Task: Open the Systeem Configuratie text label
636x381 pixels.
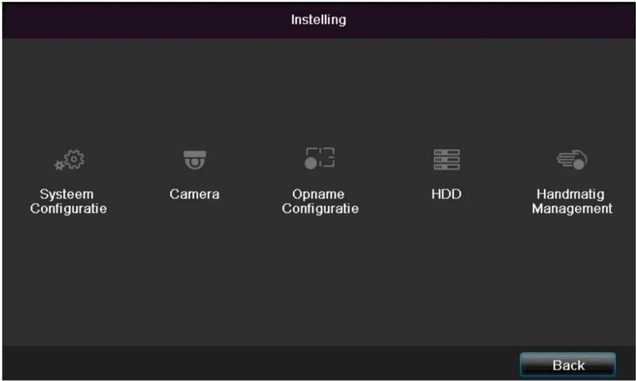Action: pyautogui.click(x=68, y=202)
